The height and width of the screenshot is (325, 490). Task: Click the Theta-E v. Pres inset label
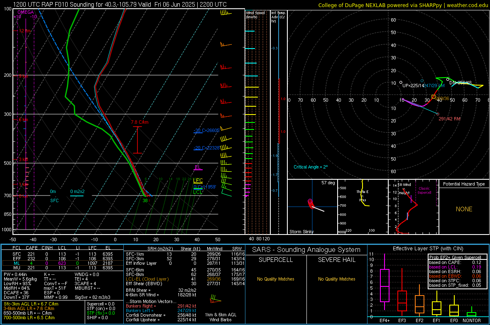[x=363, y=195]
